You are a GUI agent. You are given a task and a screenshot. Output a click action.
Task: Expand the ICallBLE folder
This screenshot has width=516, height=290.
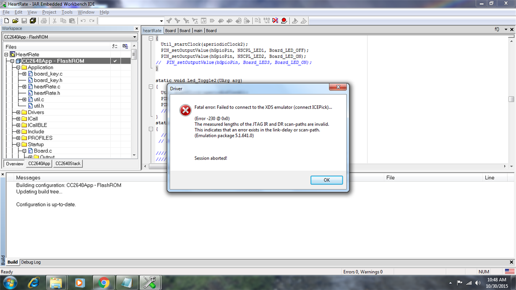(18, 125)
